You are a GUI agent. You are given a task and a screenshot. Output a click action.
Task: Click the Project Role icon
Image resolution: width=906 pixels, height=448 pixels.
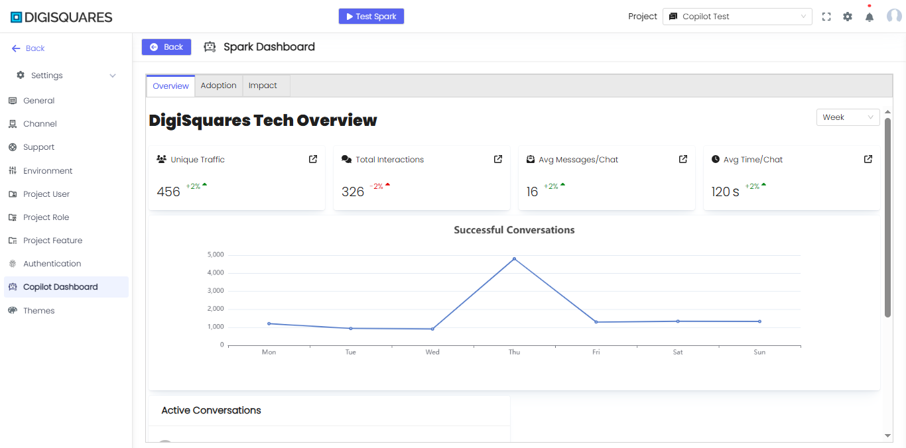pos(13,217)
